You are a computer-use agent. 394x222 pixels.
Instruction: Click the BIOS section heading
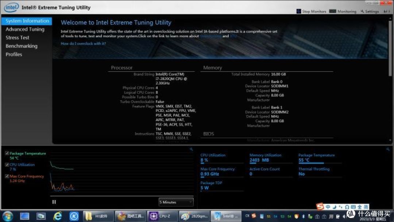[209, 134]
